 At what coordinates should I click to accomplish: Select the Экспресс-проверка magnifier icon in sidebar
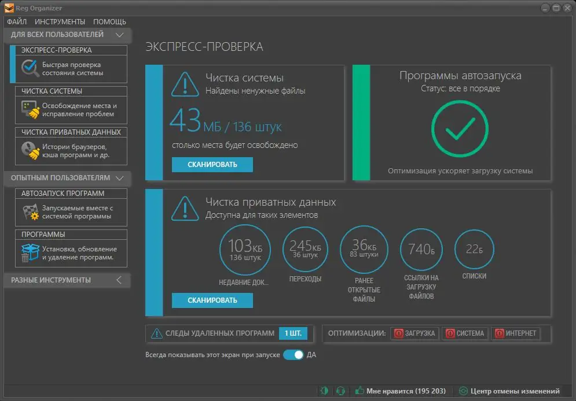pyautogui.click(x=29, y=68)
